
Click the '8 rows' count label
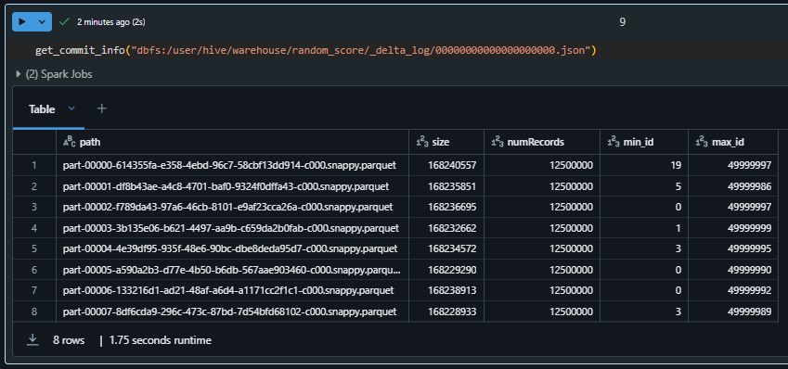(69, 340)
